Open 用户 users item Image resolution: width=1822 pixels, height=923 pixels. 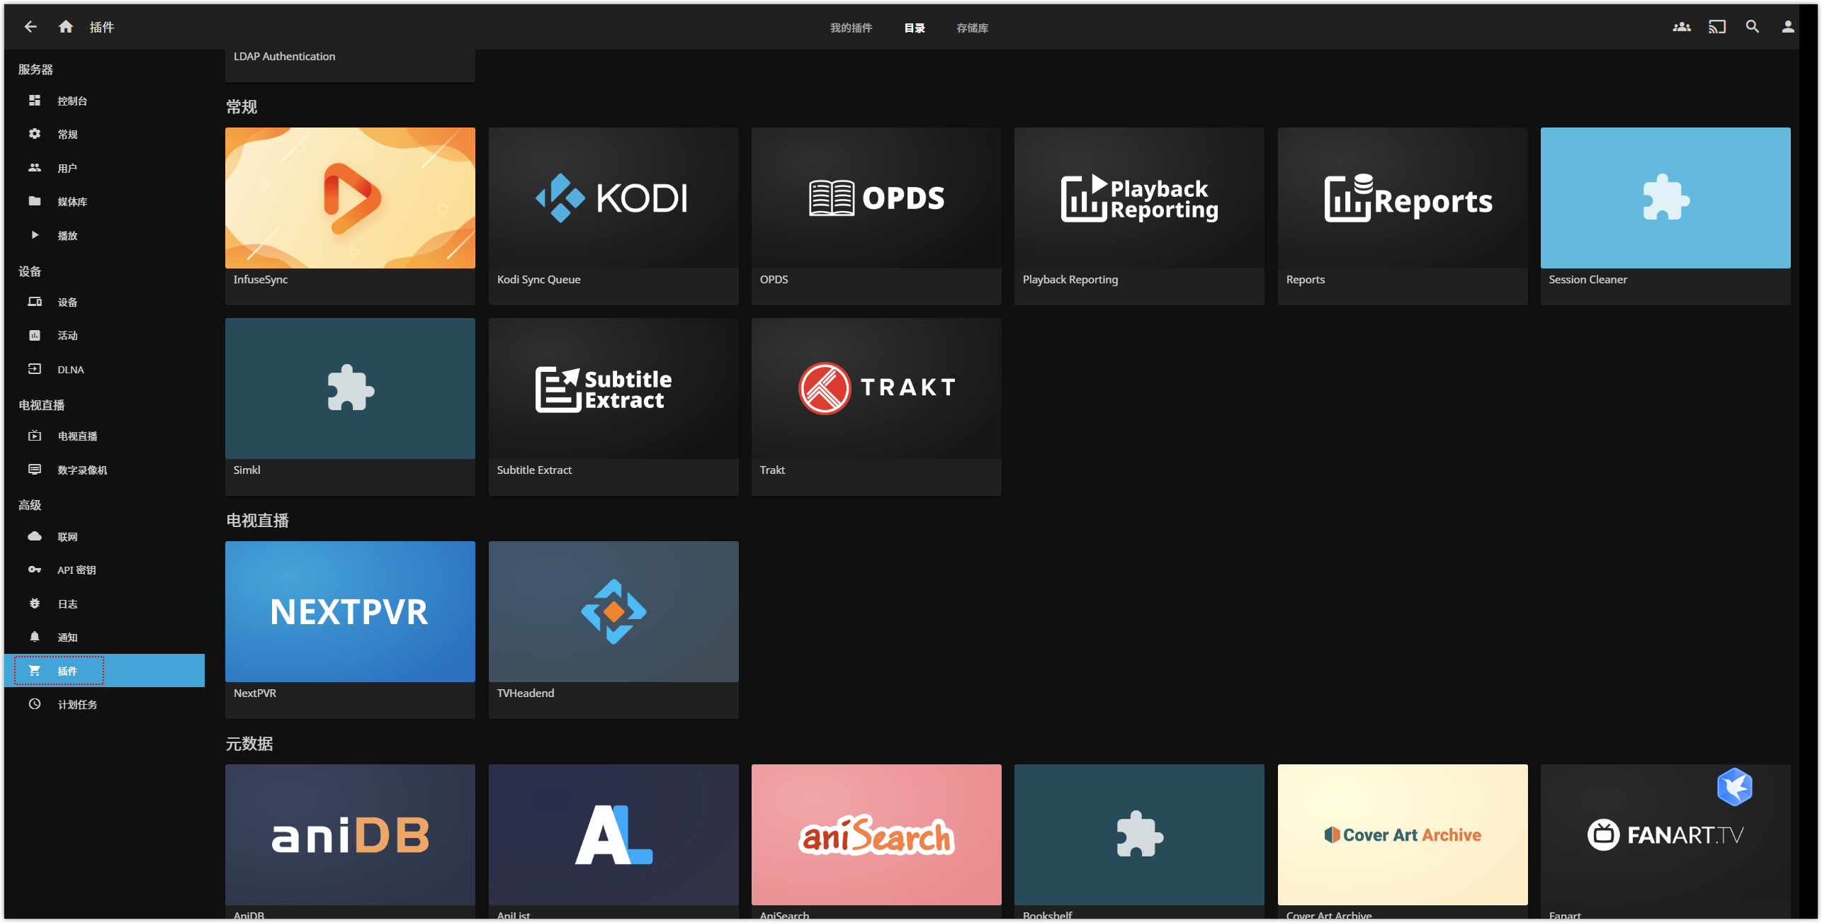pyautogui.click(x=105, y=168)
